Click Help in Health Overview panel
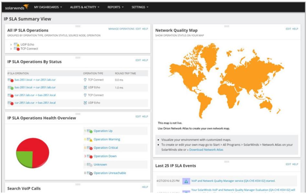The width and height of the screenshot is (307, 194). coord(145,116)
